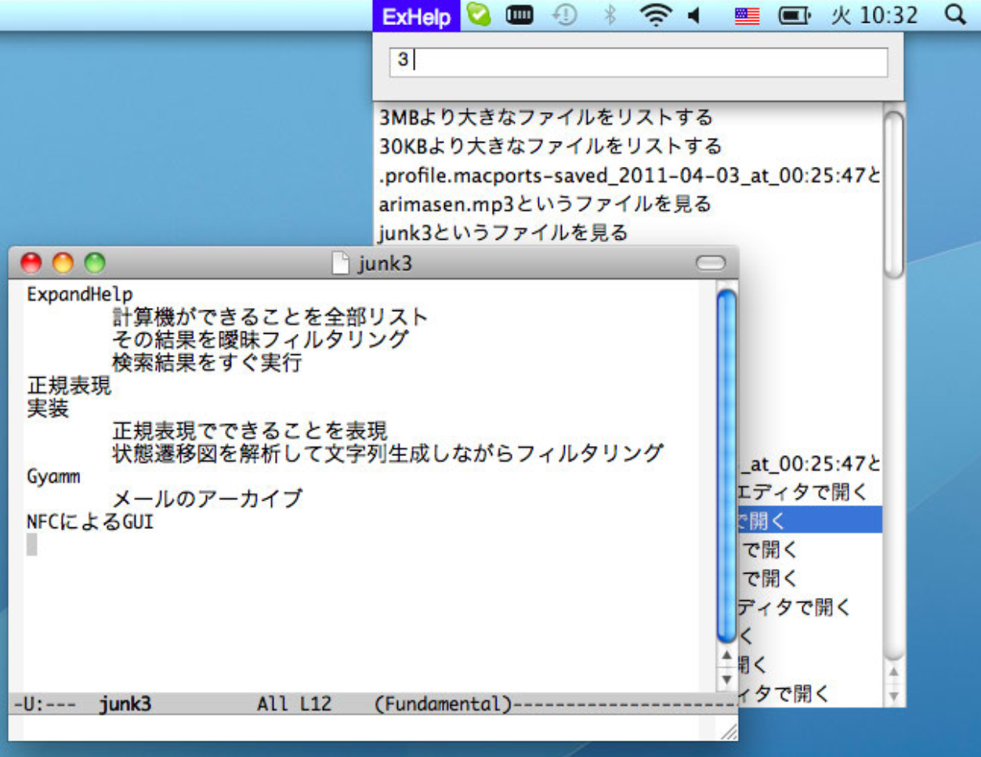Open the battery status icon
This screenshot has height=757, width=981.
click(x=794, y=15)
